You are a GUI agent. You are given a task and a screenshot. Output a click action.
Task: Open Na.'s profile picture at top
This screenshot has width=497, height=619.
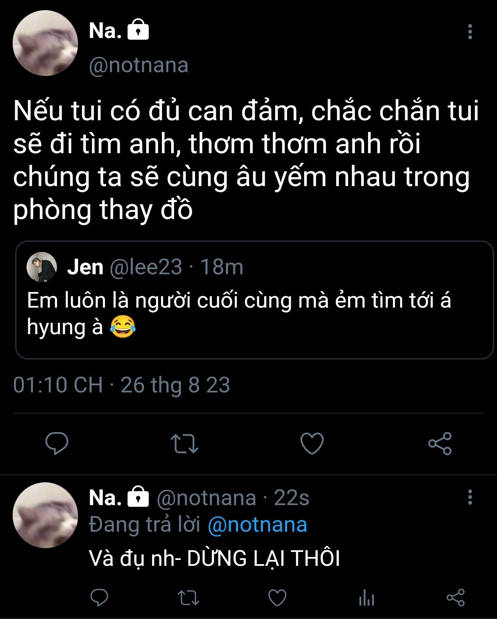pos(46,43)
